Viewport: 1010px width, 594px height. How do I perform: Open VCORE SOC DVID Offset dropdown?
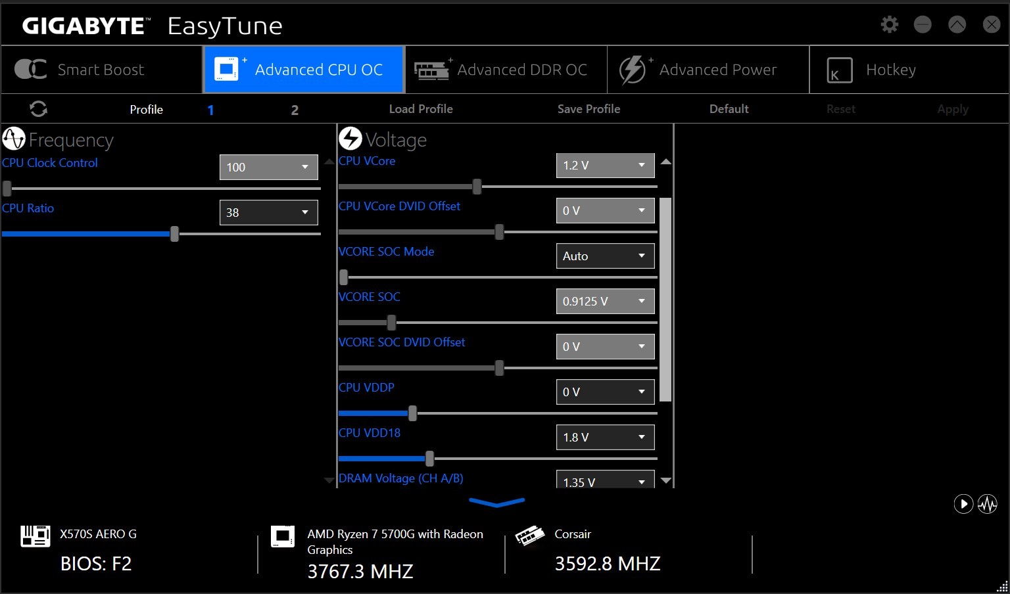pyautogui.click(x=605, y=346)
